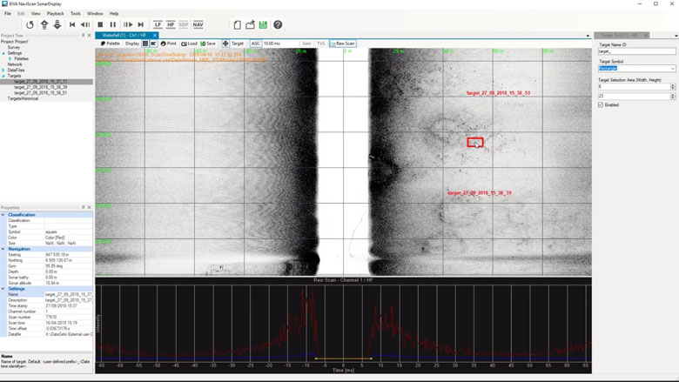
Task: Open help via question mark icon
Action: (278, 25)
